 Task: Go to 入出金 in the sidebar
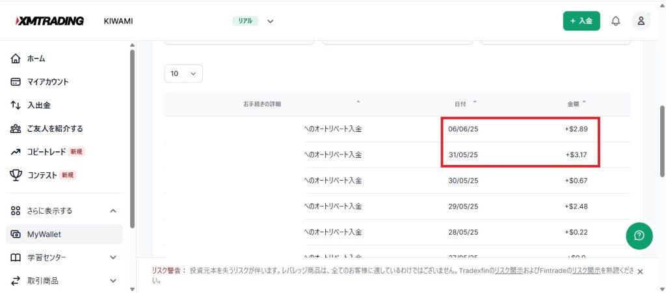(38, 105)
